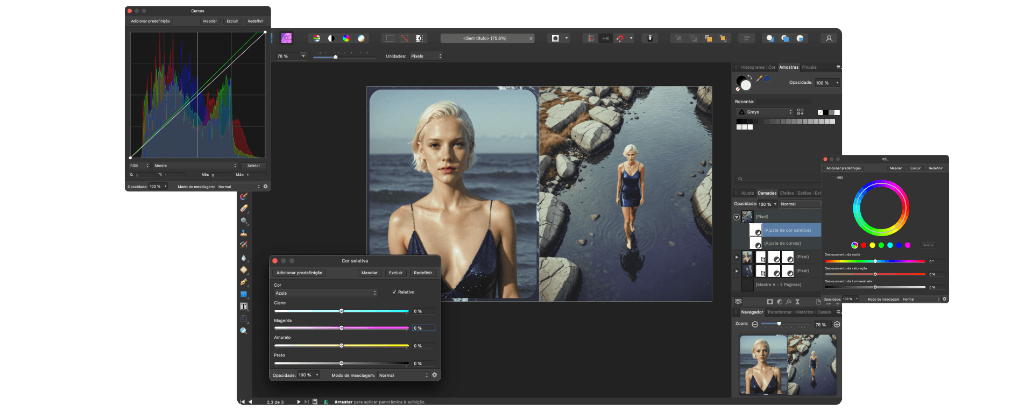
Task: Select the Ajuste de cor seletiva layer
Action: (x=786, y=230)
